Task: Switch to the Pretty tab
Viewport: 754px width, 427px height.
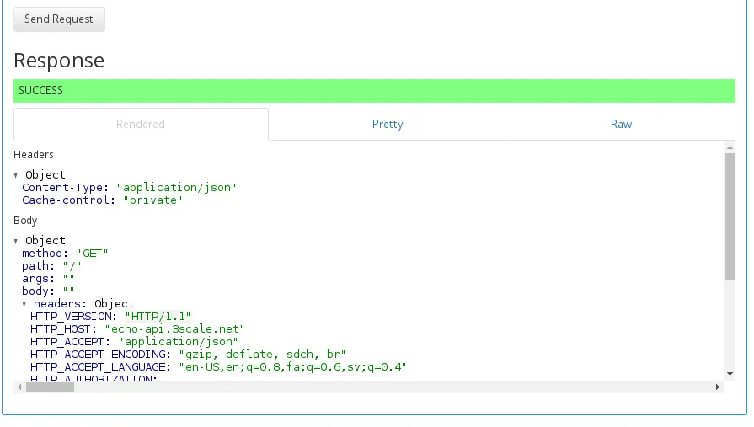Action: point(388,124)
